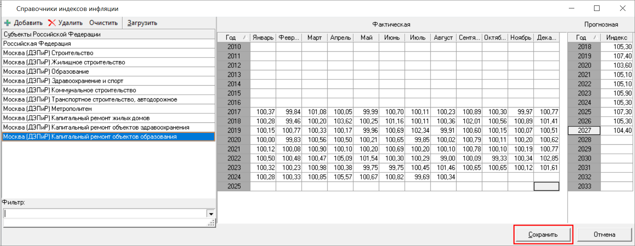Viewport: 635px width, 246px height.
Task: Click the empty December 2025 cell
Action: (546, 186)
